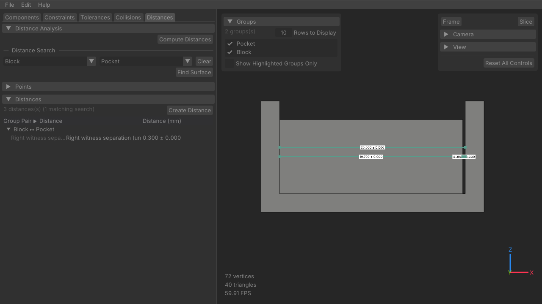542x304 pixels.
Task: Click the Frame button
Action: pyautogui.click(x=451, y=22)
